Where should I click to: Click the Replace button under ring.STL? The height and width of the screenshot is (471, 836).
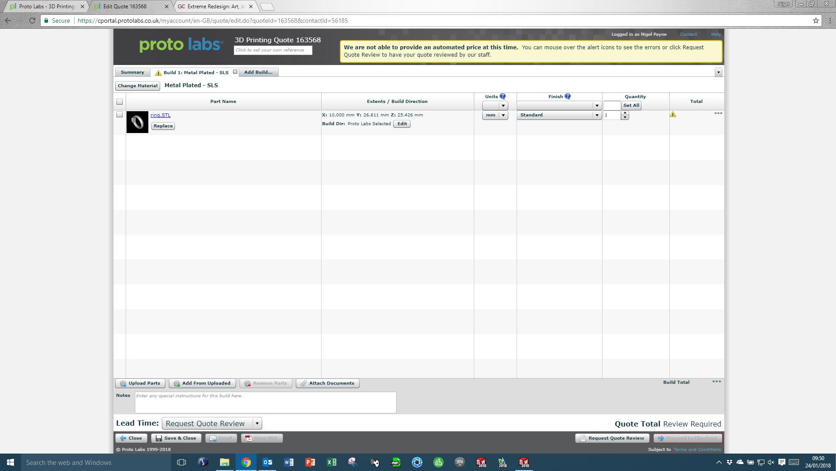pos(163,126)
